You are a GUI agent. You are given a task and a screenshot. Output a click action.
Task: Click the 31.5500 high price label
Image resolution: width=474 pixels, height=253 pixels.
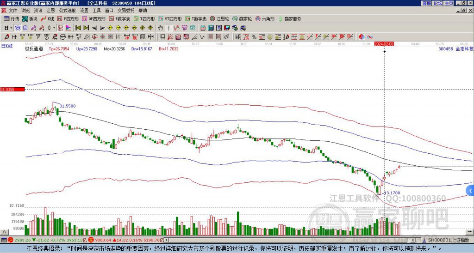click(68, 106)
